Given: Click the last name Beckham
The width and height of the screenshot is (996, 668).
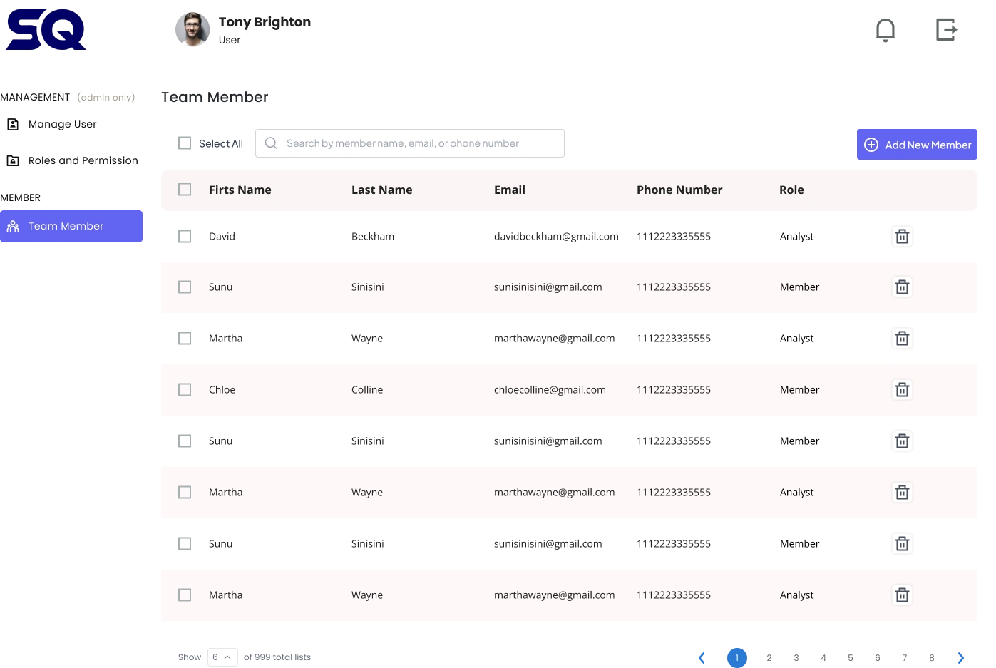Looking at the screenshot, I should (373, 236).
